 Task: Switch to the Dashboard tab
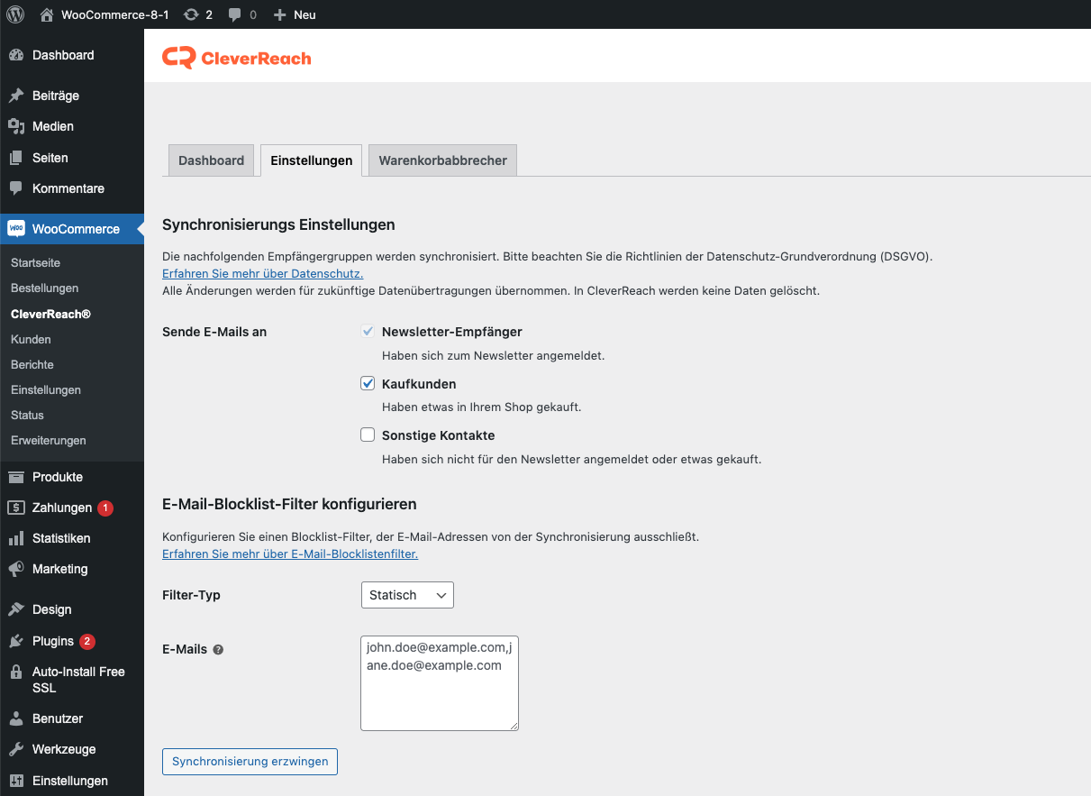coord(211,160)
